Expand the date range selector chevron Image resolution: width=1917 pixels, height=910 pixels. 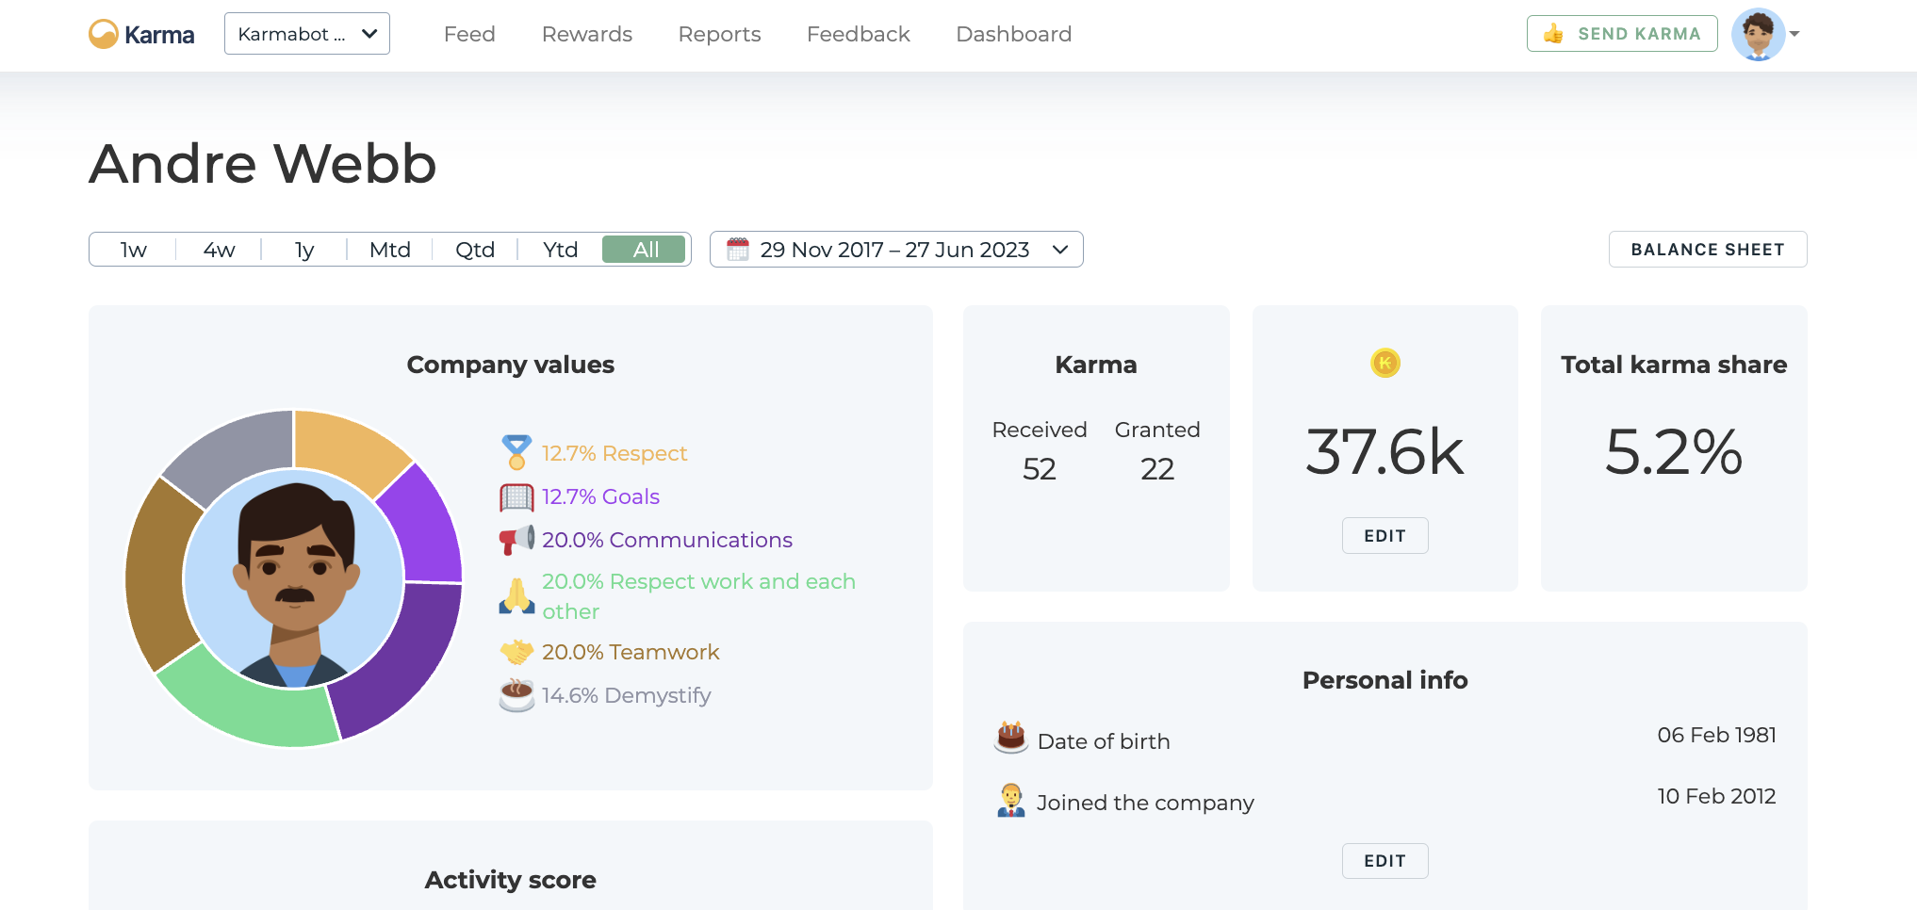click(x=1060, y=249)
